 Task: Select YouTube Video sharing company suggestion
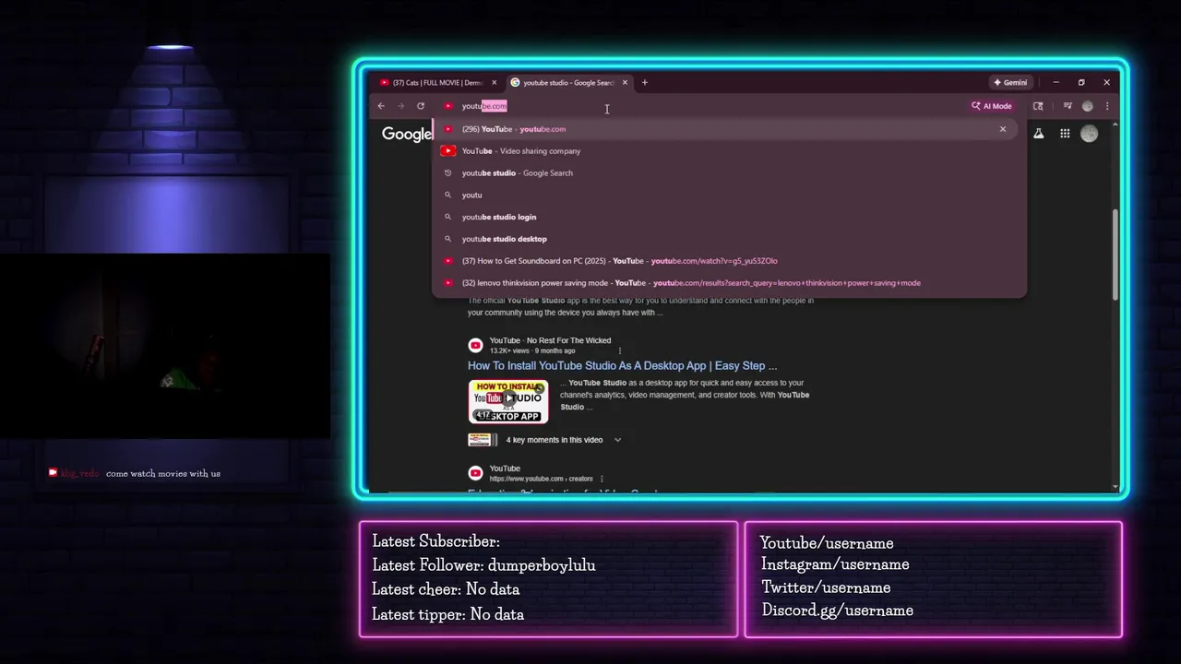[x=729, y=151]
